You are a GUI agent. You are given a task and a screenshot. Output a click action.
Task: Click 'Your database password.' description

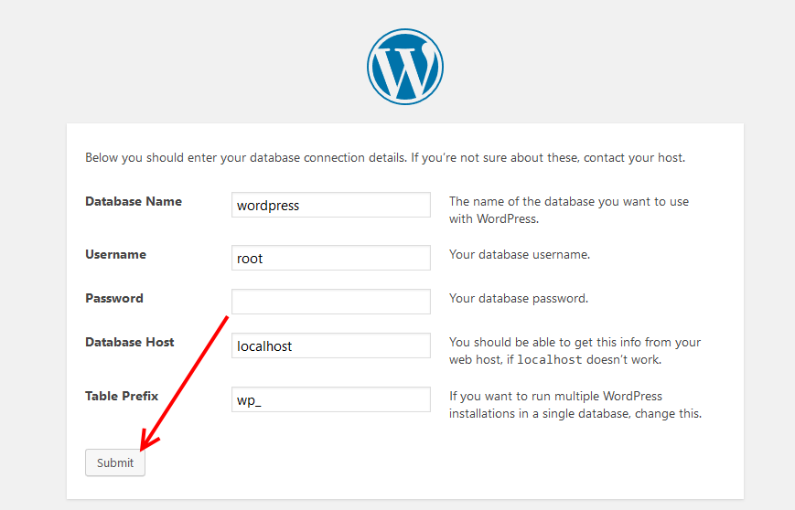[519, 298]
